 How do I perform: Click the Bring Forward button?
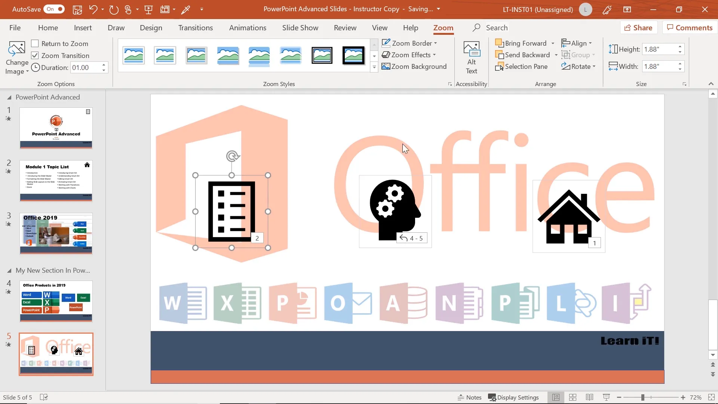pyautogui.click(x=521, y=43)
